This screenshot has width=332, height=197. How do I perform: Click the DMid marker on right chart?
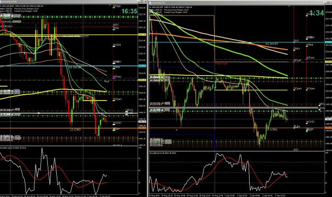point(296,49)
